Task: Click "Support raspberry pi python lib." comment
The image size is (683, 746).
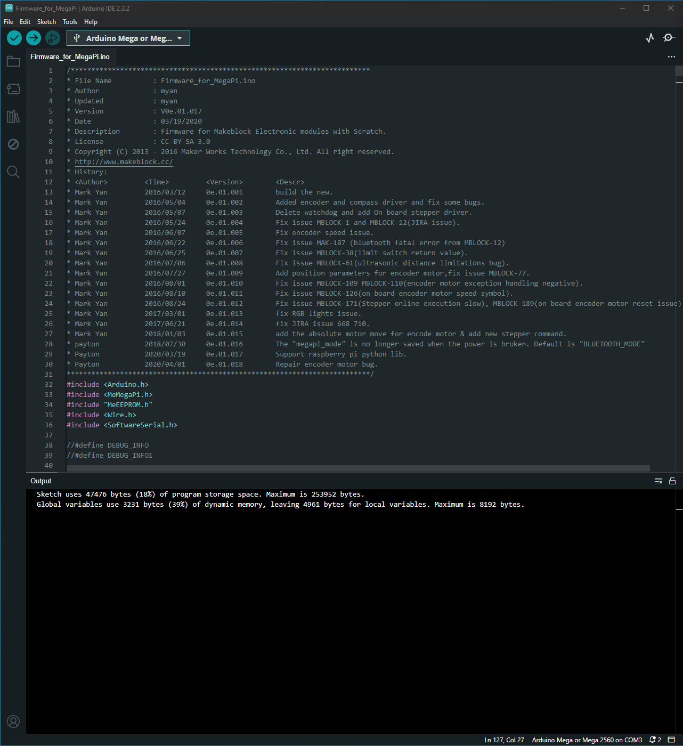Action: coord(341,354)
